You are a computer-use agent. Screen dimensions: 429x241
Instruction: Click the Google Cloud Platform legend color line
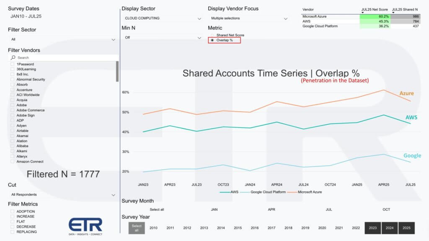[245, 192]
